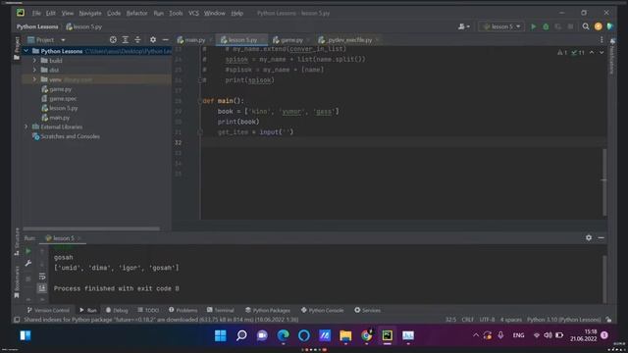
Task: Open Version Control tool window
Action: coord(48,310)
